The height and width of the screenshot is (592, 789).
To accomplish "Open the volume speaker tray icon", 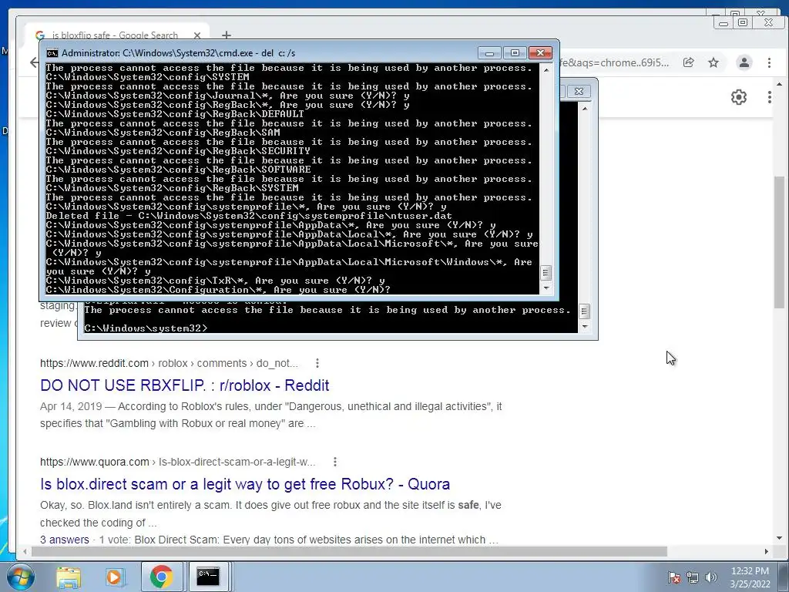I will tap(710, 577).
